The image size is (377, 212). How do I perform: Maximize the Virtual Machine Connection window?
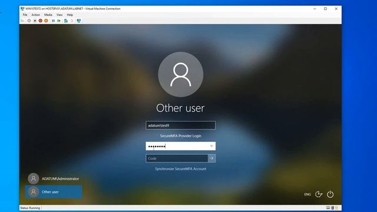point(325,9)
